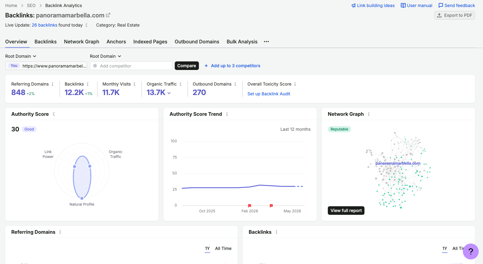Image resolution: width=483 pixels, height=264 pixels.
Task: Expand the first Root Domain dropdown
Action: (21, 56)
